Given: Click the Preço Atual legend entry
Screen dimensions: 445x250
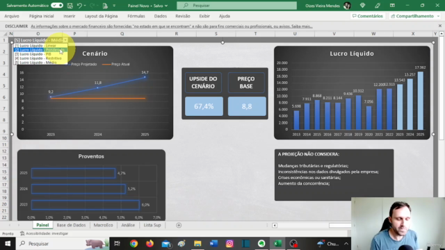Looking at the screenshot, I should point(116,65).
